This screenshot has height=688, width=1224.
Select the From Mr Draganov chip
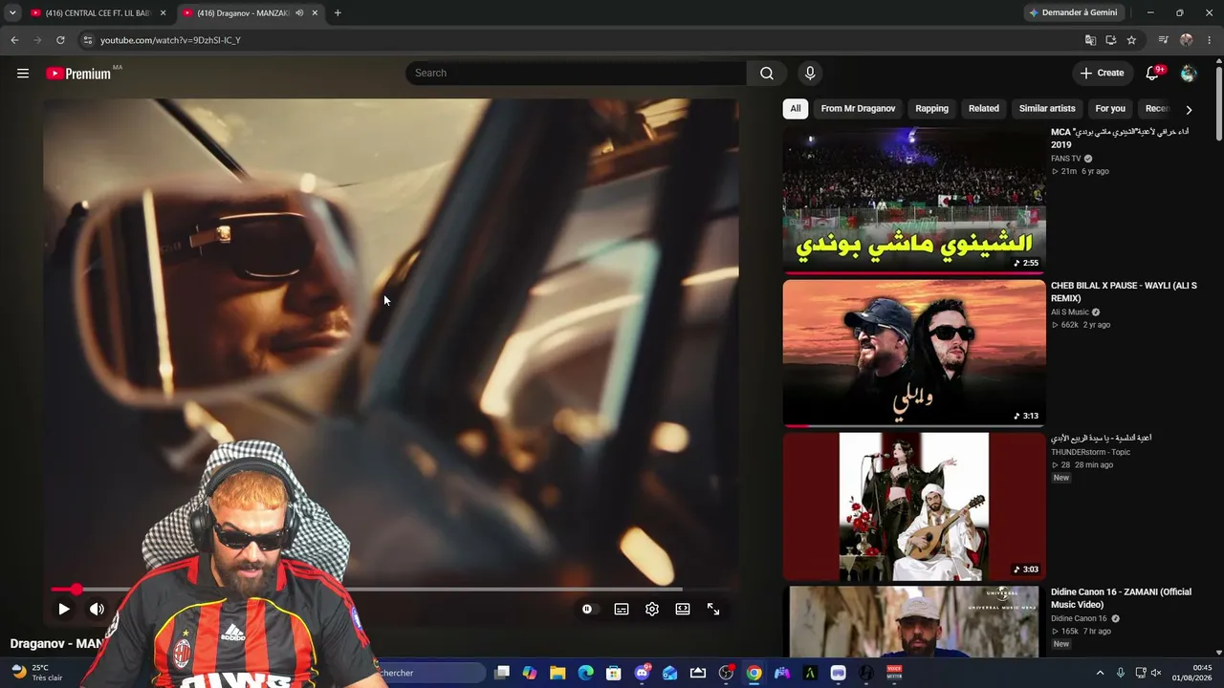(x=858, y=109)
